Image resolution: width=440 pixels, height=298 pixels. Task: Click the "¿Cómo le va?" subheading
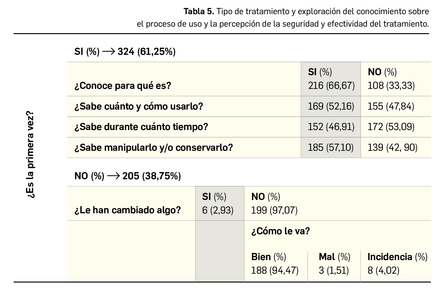coord(280,231)
